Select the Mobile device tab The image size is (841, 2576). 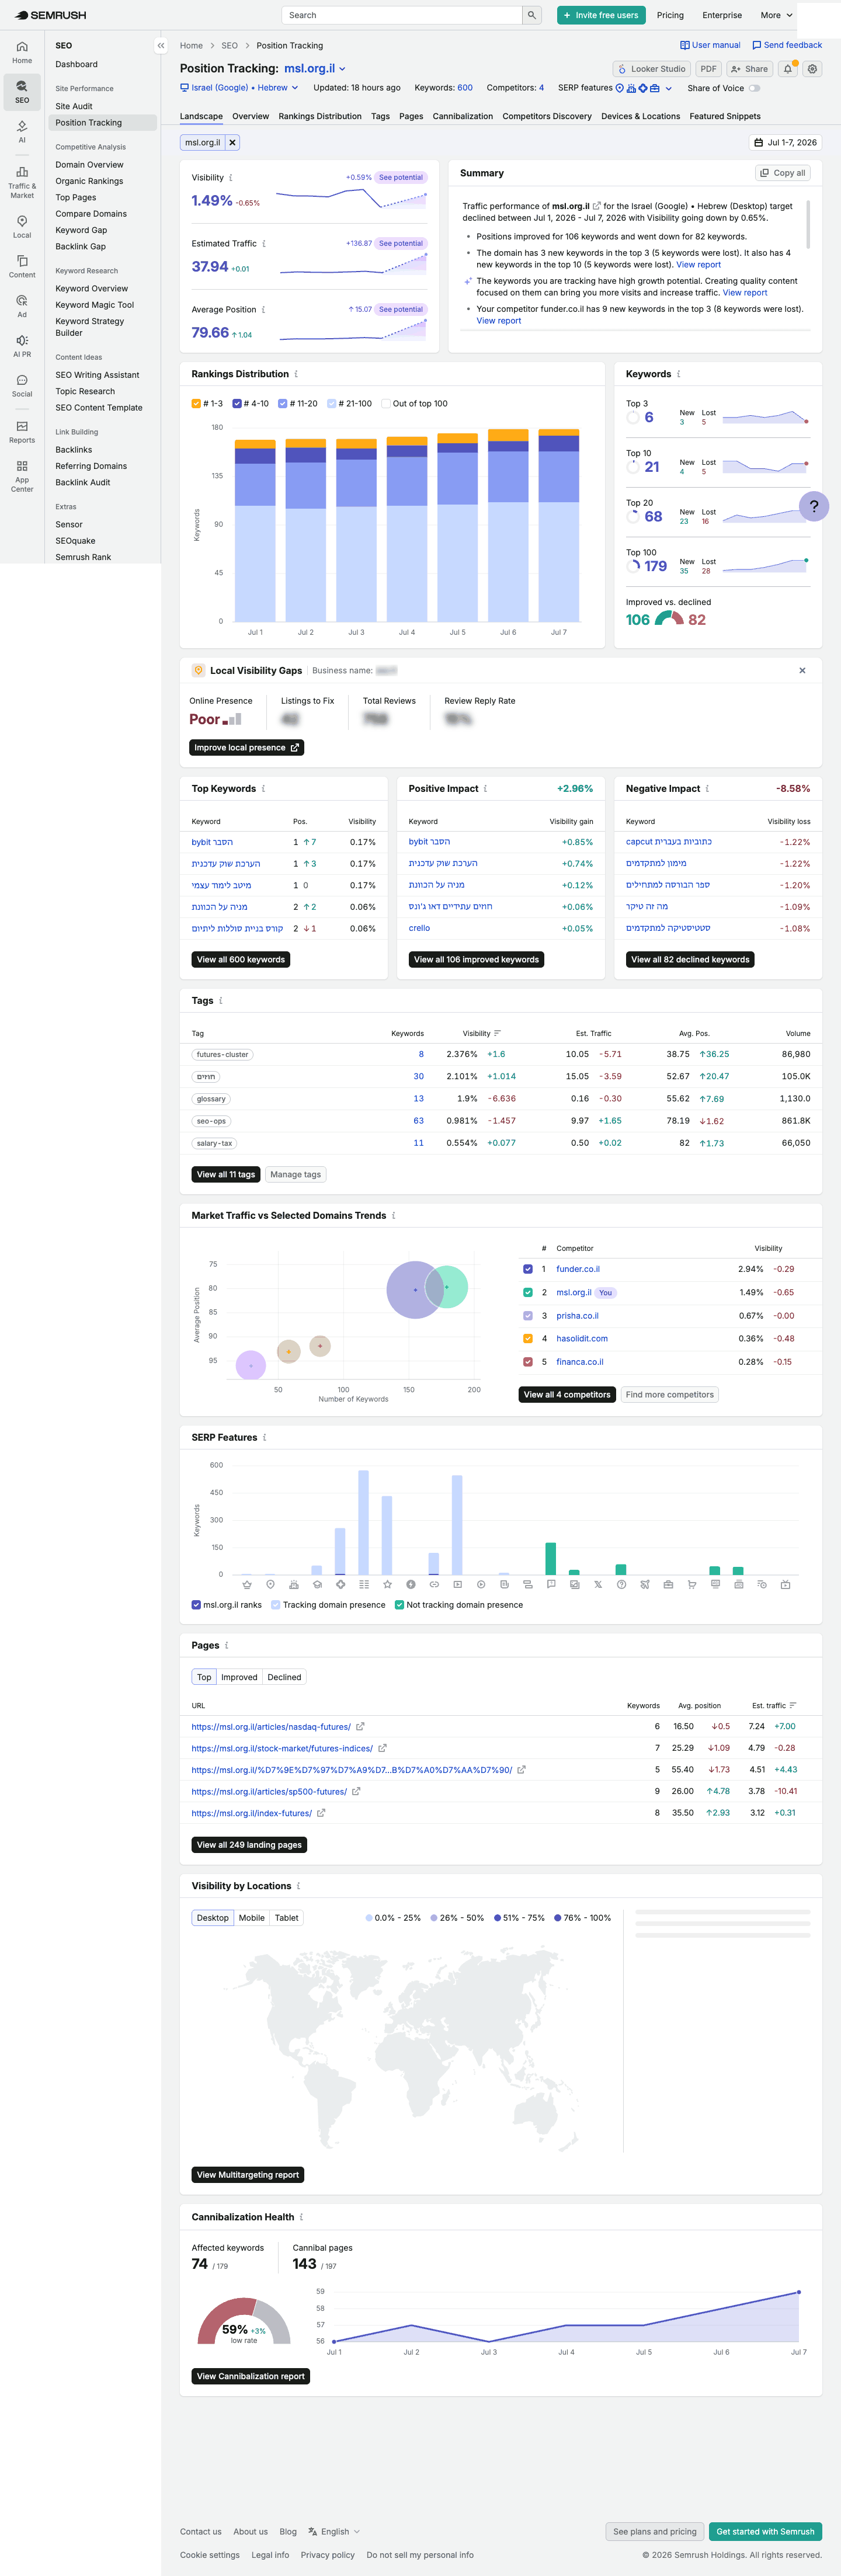252,1918
